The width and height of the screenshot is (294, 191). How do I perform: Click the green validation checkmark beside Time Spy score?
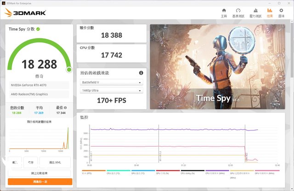pos(38,29)
